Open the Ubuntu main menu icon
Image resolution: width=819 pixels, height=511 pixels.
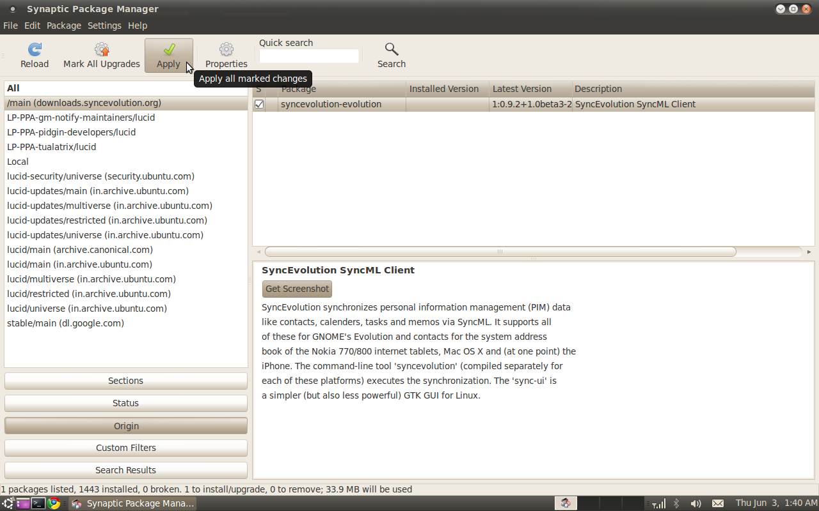click(8, 503)
